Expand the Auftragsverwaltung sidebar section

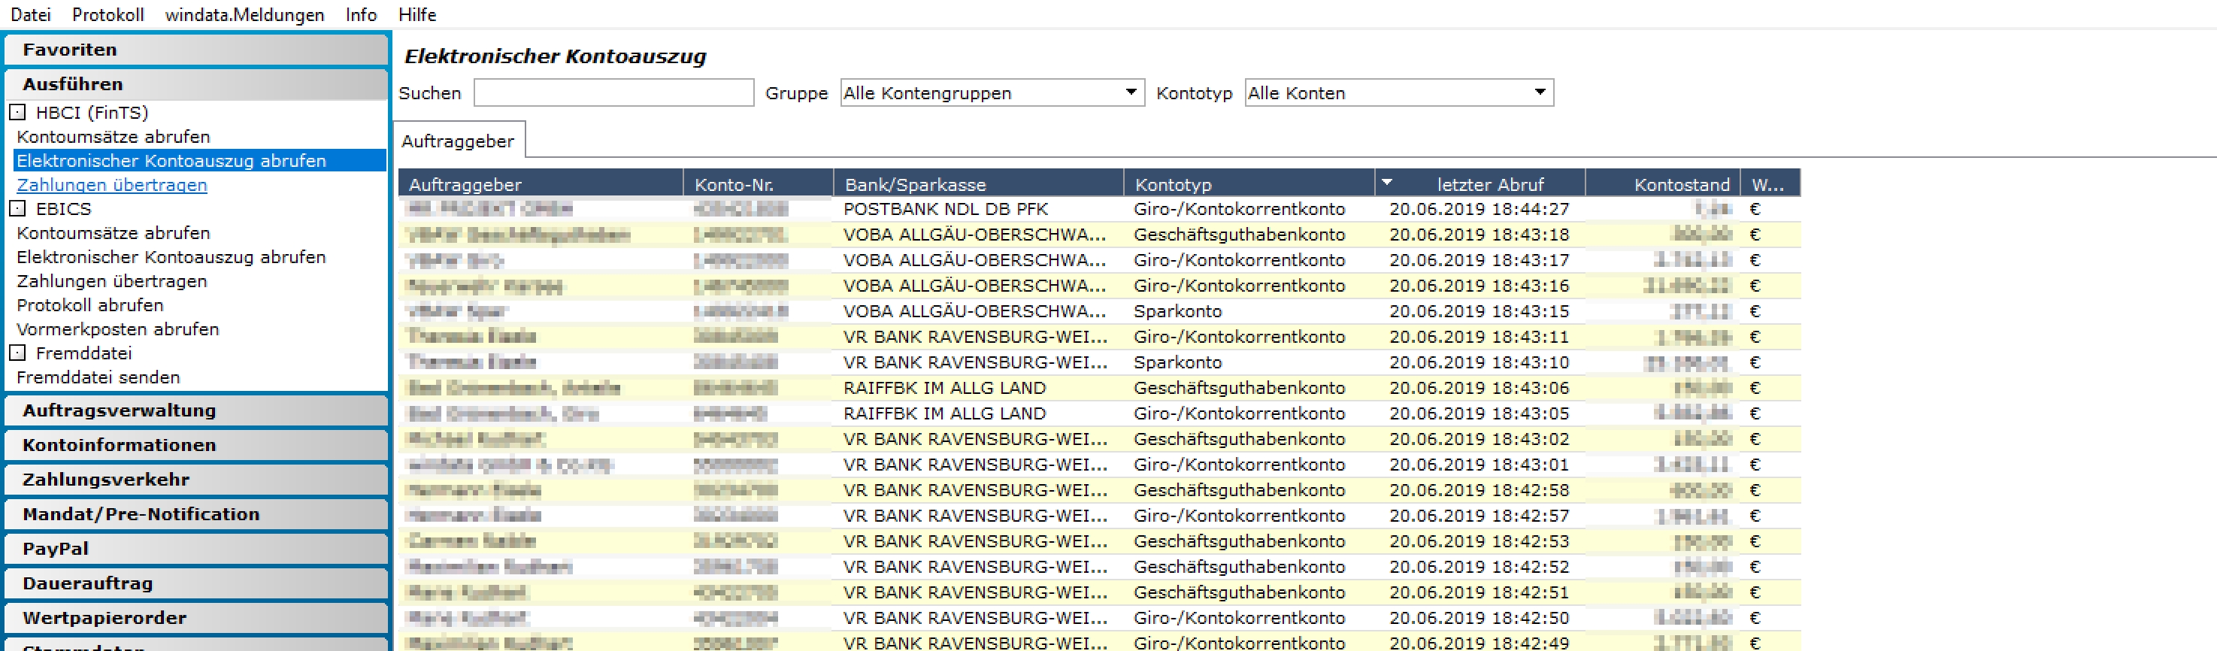tap(196, 410)
